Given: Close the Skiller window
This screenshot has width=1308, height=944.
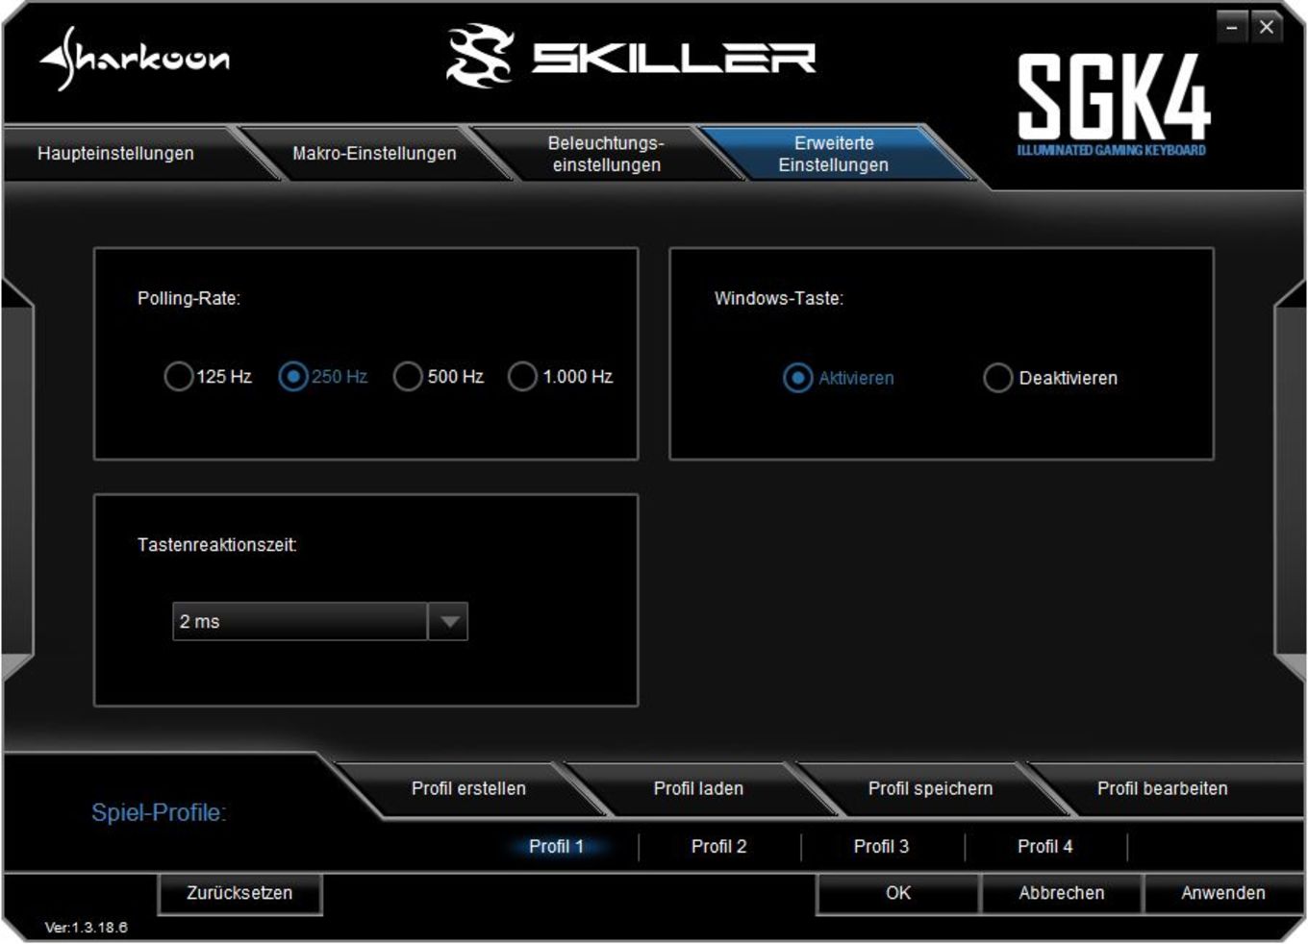Looking at the screenshot, I should pyautogui.click(x=1267, y=28).
